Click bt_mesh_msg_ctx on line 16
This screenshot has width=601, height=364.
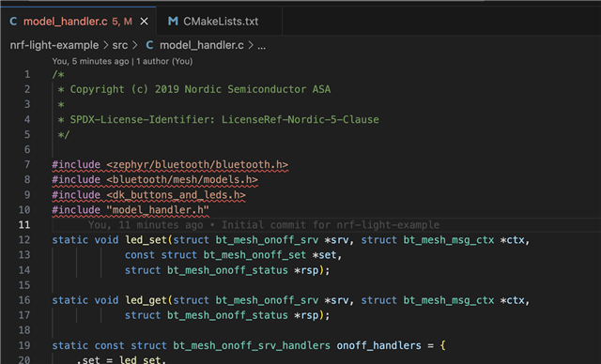[x=449, y=300]
